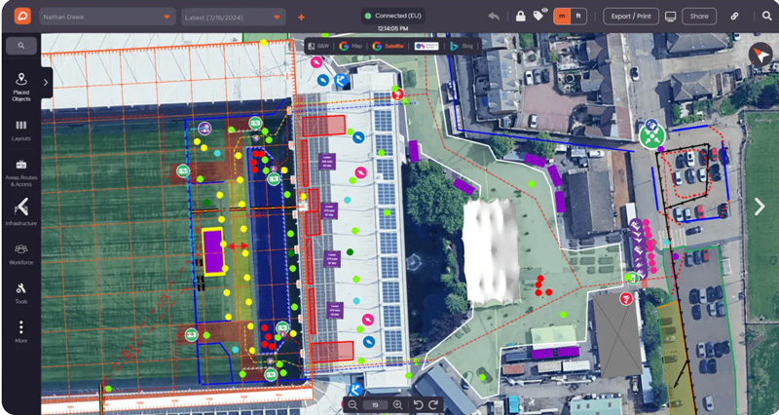Switch units to meters (m)
Viewport: 779px width, 415px height.
pos(562,16)
